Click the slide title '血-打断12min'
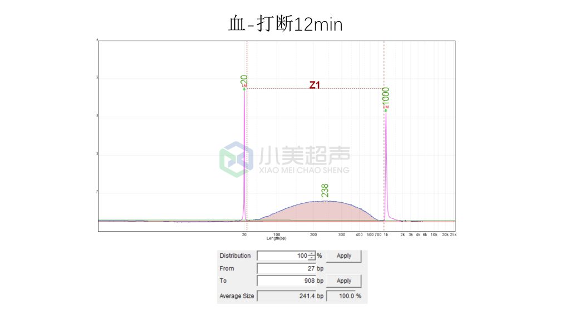Screen dimensions: 570x320 285,23
